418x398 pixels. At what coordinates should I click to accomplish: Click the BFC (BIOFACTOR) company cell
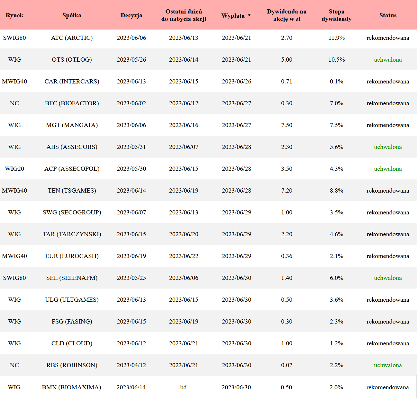point(72,103)
